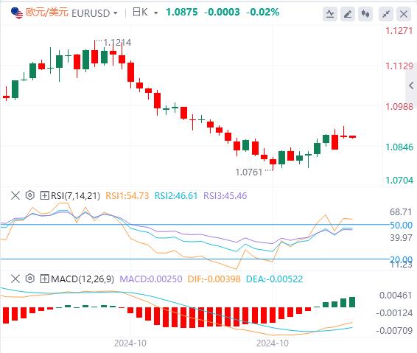Collapse chart with the shrink arrows icon
Viewport: 417px width, 353px height.
click(x=386, y=13)
